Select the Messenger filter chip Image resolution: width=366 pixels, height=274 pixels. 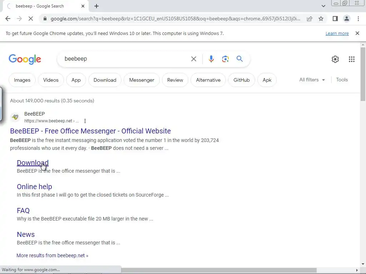pos(142,80)
